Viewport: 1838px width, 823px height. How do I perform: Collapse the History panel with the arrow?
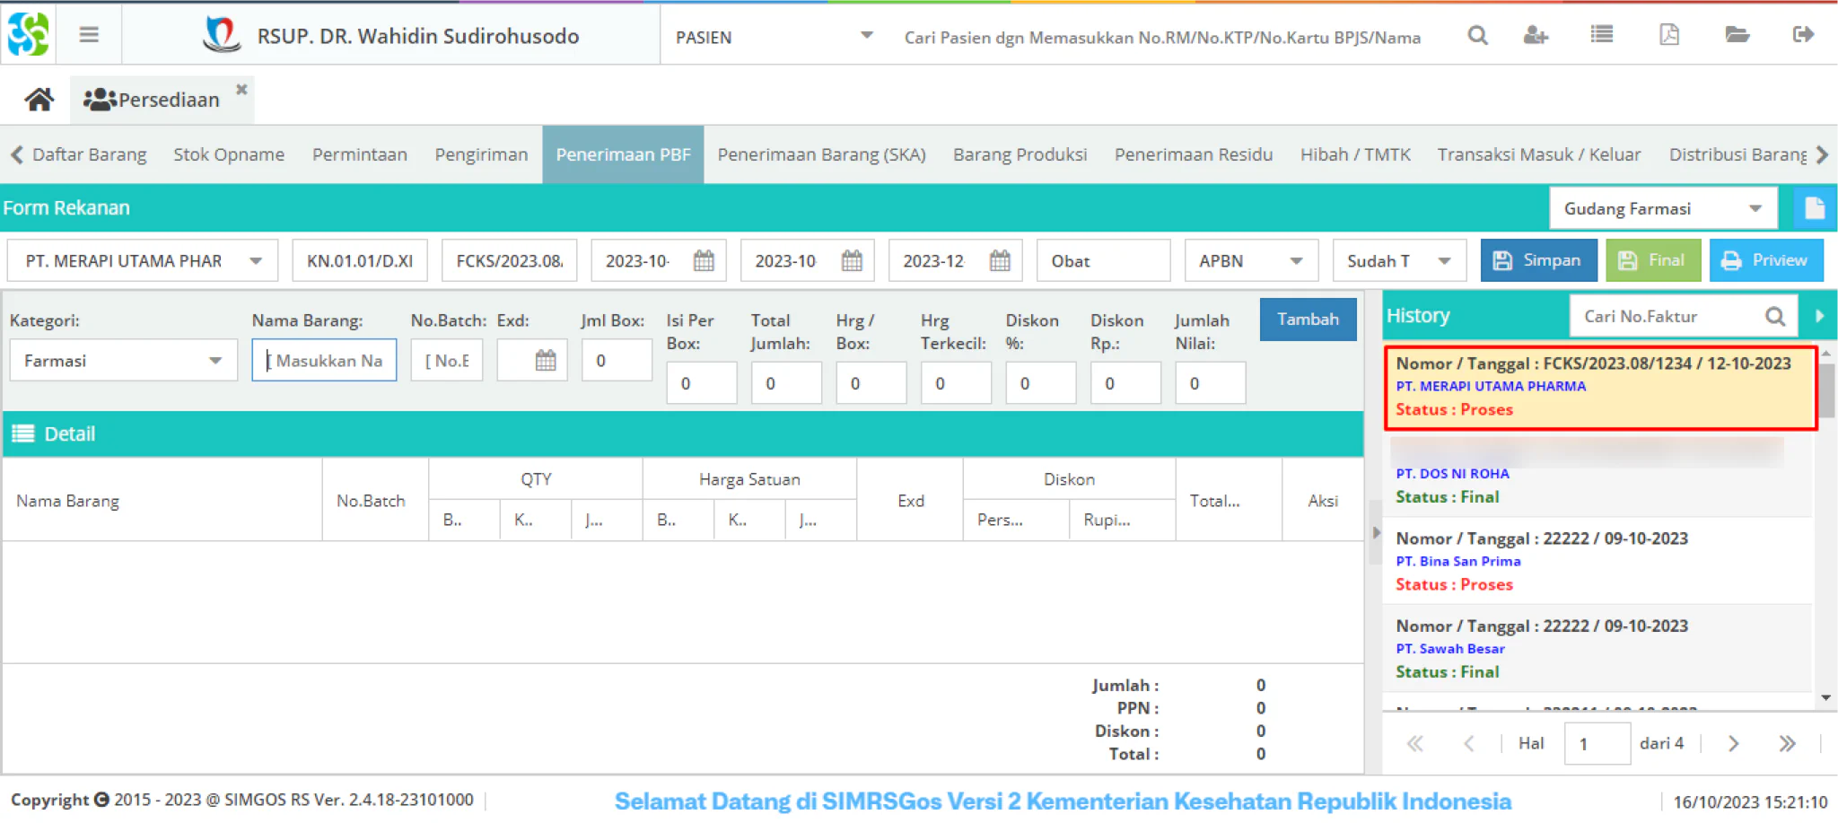coord(1820,316)
